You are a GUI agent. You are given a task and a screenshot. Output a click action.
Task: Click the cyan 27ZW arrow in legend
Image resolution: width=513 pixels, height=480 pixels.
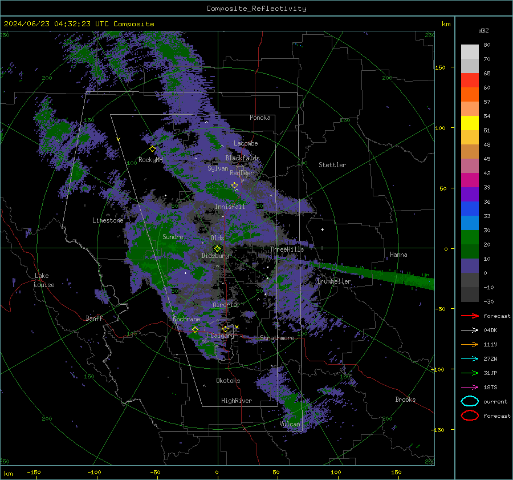pos(470,358)
